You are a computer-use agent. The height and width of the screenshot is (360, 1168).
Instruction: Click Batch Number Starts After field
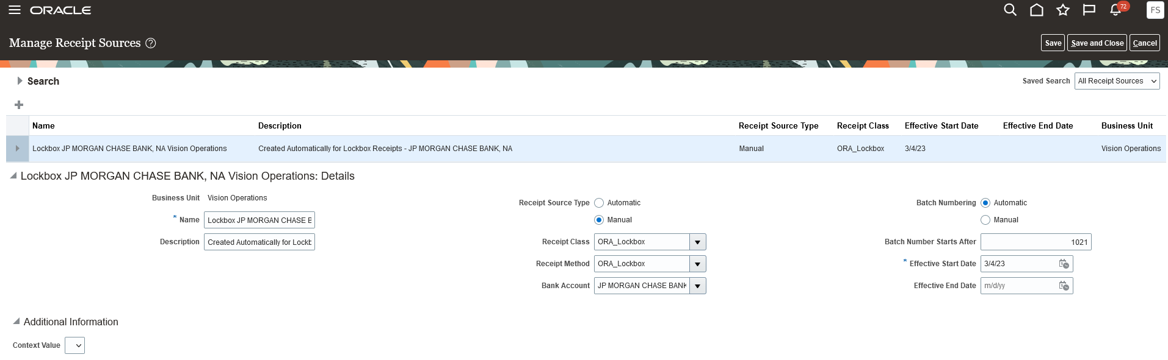click(x=1036, y=242)
